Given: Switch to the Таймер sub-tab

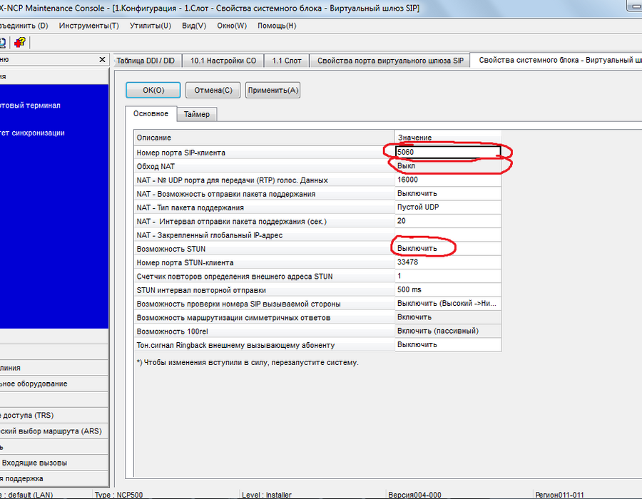Looking at the screenshot, I should (x=197, y=115).
